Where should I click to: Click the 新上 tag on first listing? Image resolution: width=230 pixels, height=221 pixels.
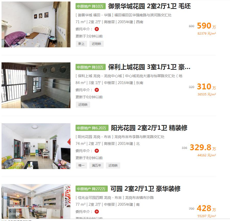click(81, 44)
